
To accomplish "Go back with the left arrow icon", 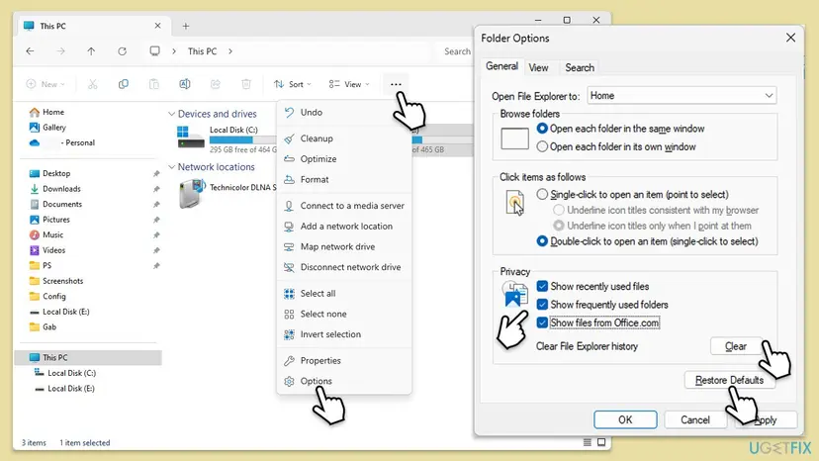I will coord(30,51).
